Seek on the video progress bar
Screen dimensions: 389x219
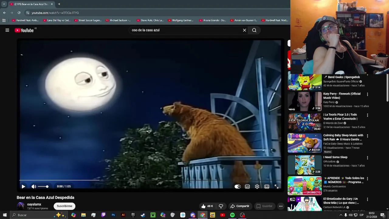(150, 180)
